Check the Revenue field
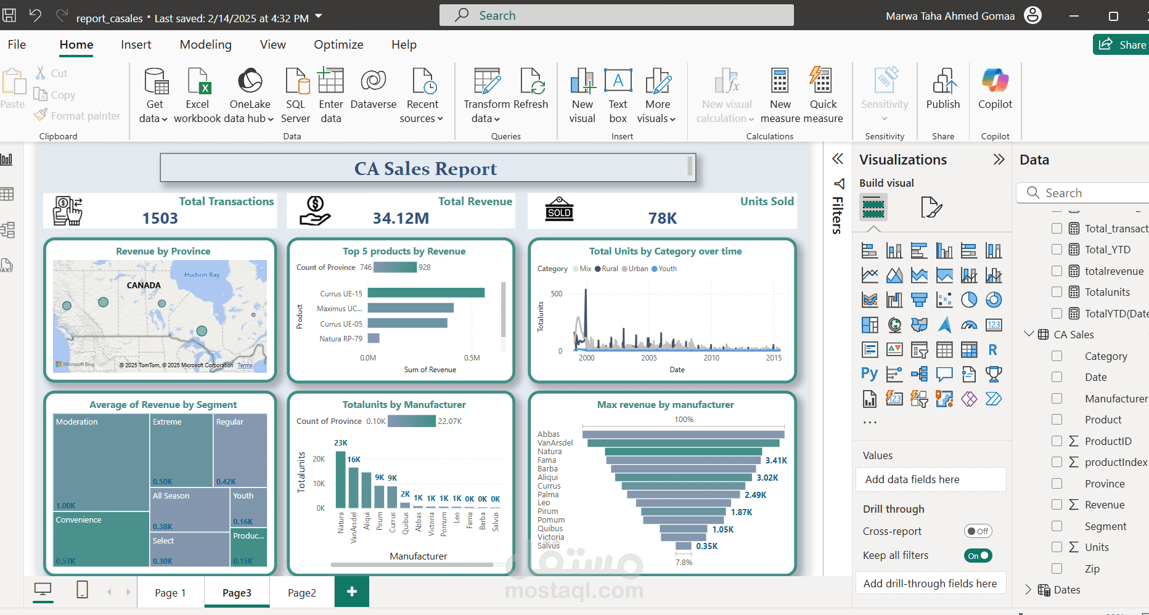 click(x=1057, y=505)
